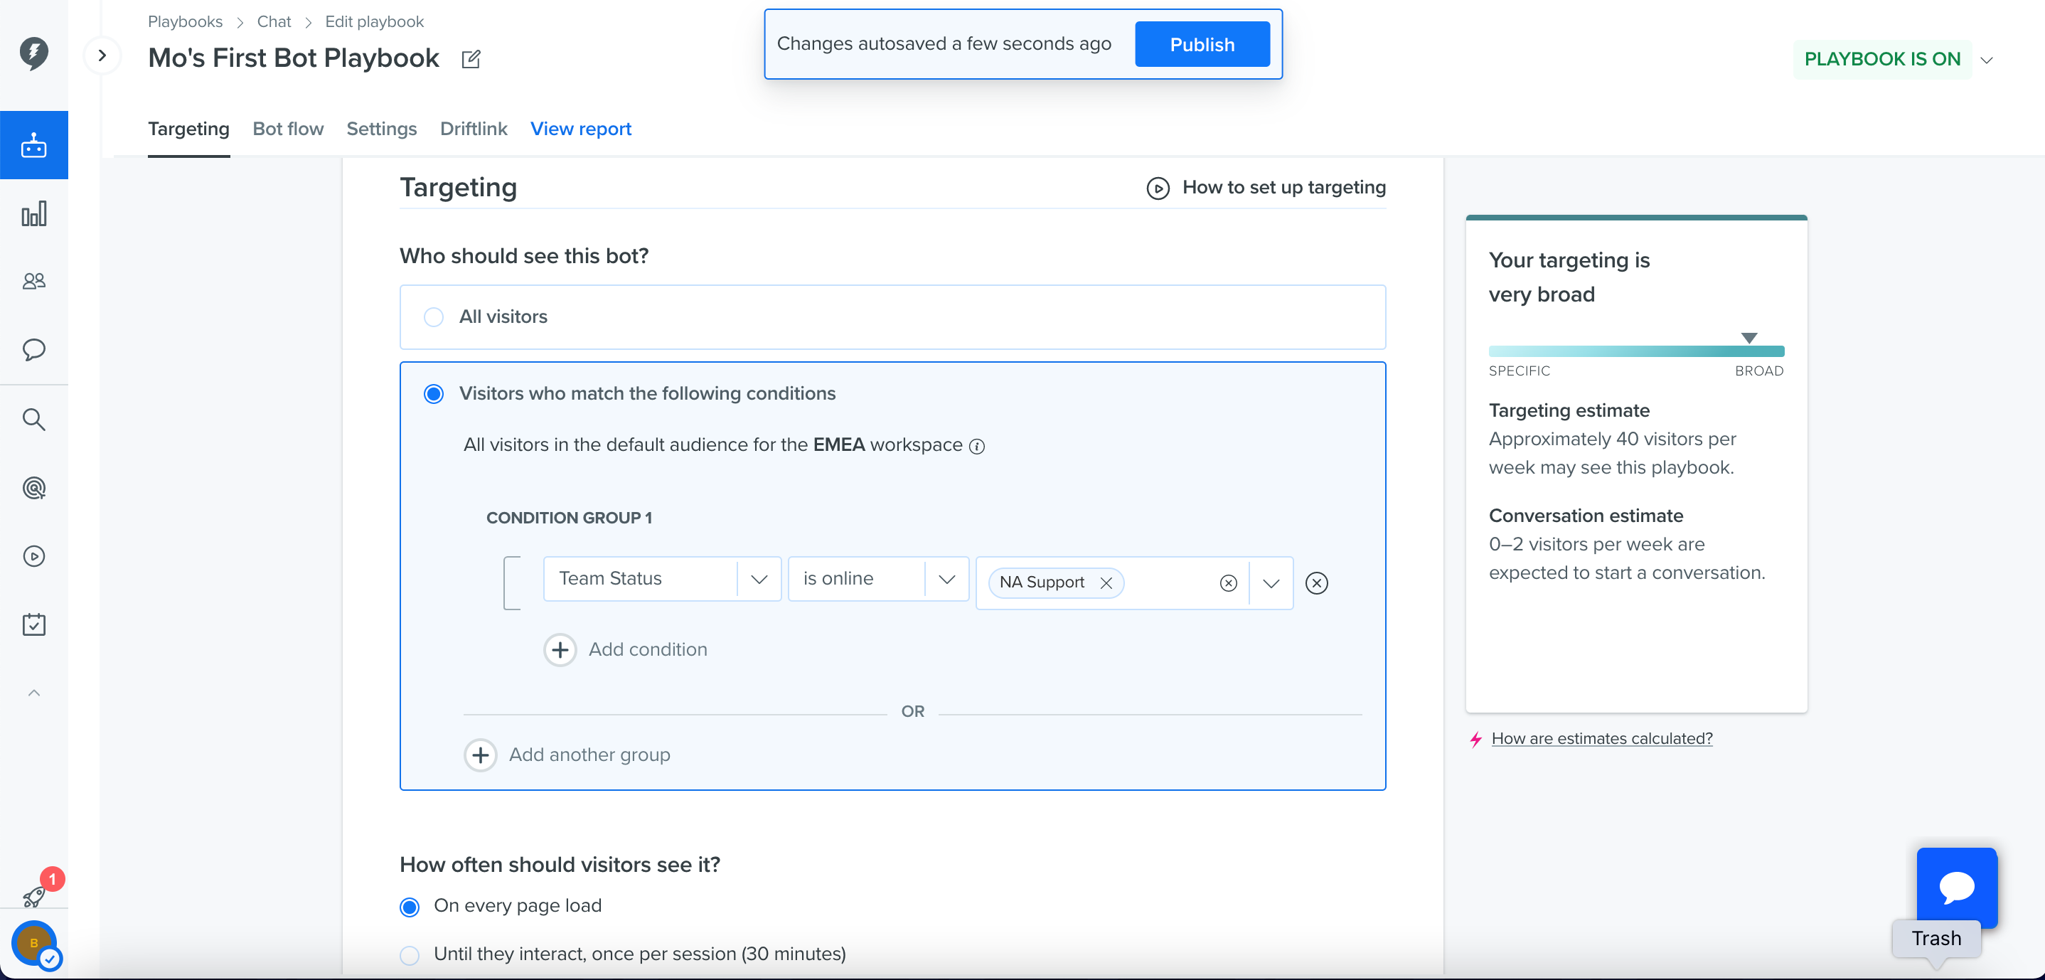Click the specific-to-broad targeting gauge bar

click(1636, 351)
